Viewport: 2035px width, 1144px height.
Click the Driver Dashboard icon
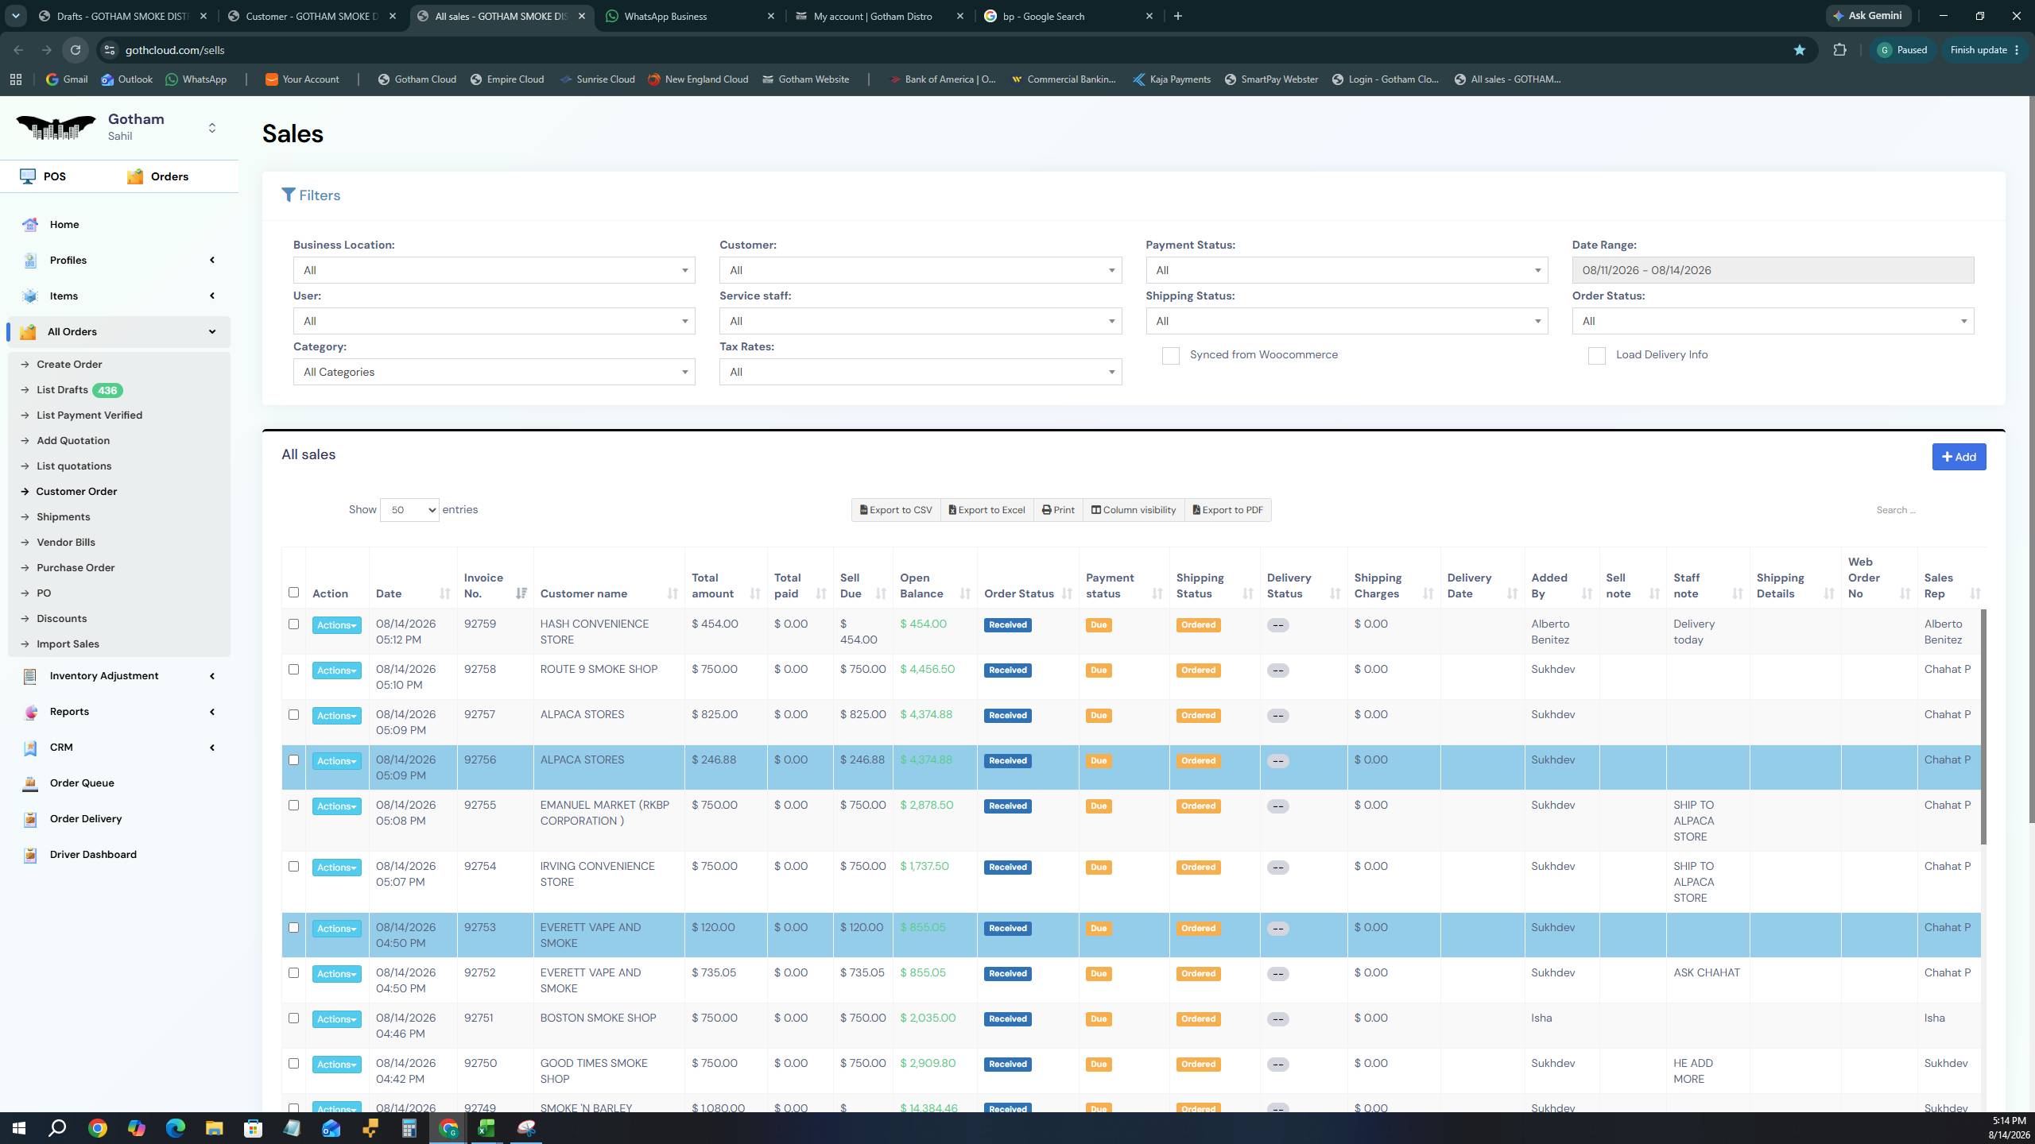30,855
